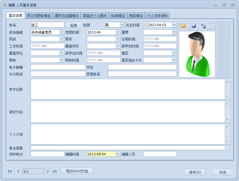This screenshot has height=181, width=239.
Task: Click 研究方向 scrollbar down arrow
Action: [227, 120]
